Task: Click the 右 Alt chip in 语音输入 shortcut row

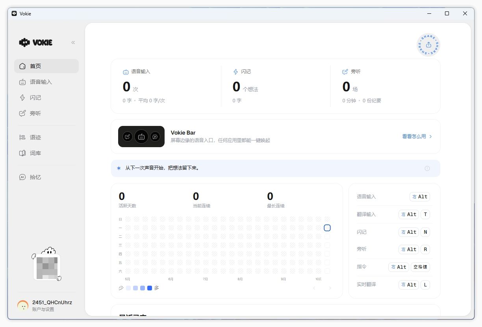Action: coord(420,197)
